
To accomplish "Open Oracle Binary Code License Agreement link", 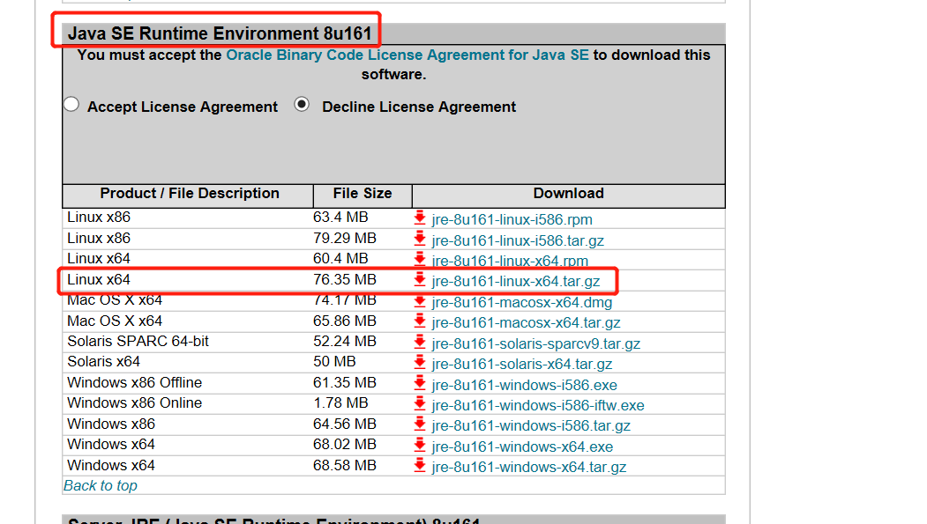I will [407, 55].
